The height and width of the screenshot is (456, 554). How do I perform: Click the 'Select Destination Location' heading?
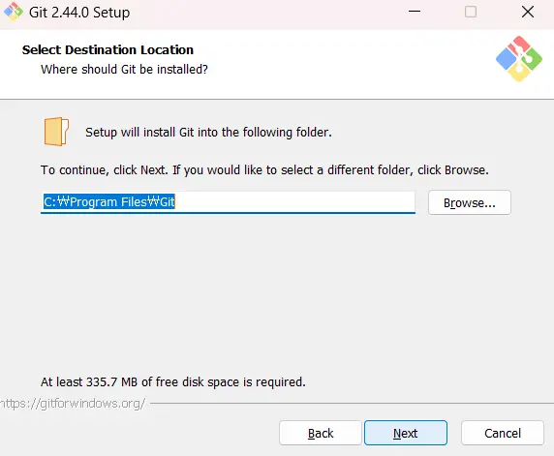pos(108,49)
